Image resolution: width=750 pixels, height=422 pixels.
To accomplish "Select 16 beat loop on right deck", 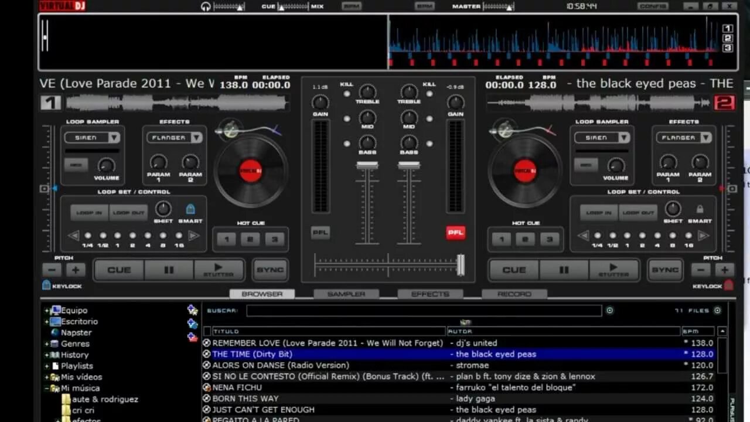I will pyautogui.click(x=688, y=236).
